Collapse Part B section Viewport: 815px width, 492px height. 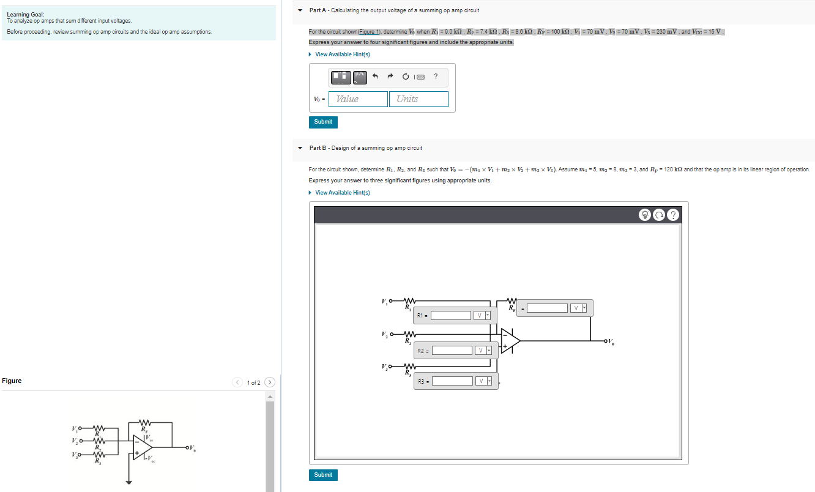pos(300,148)
